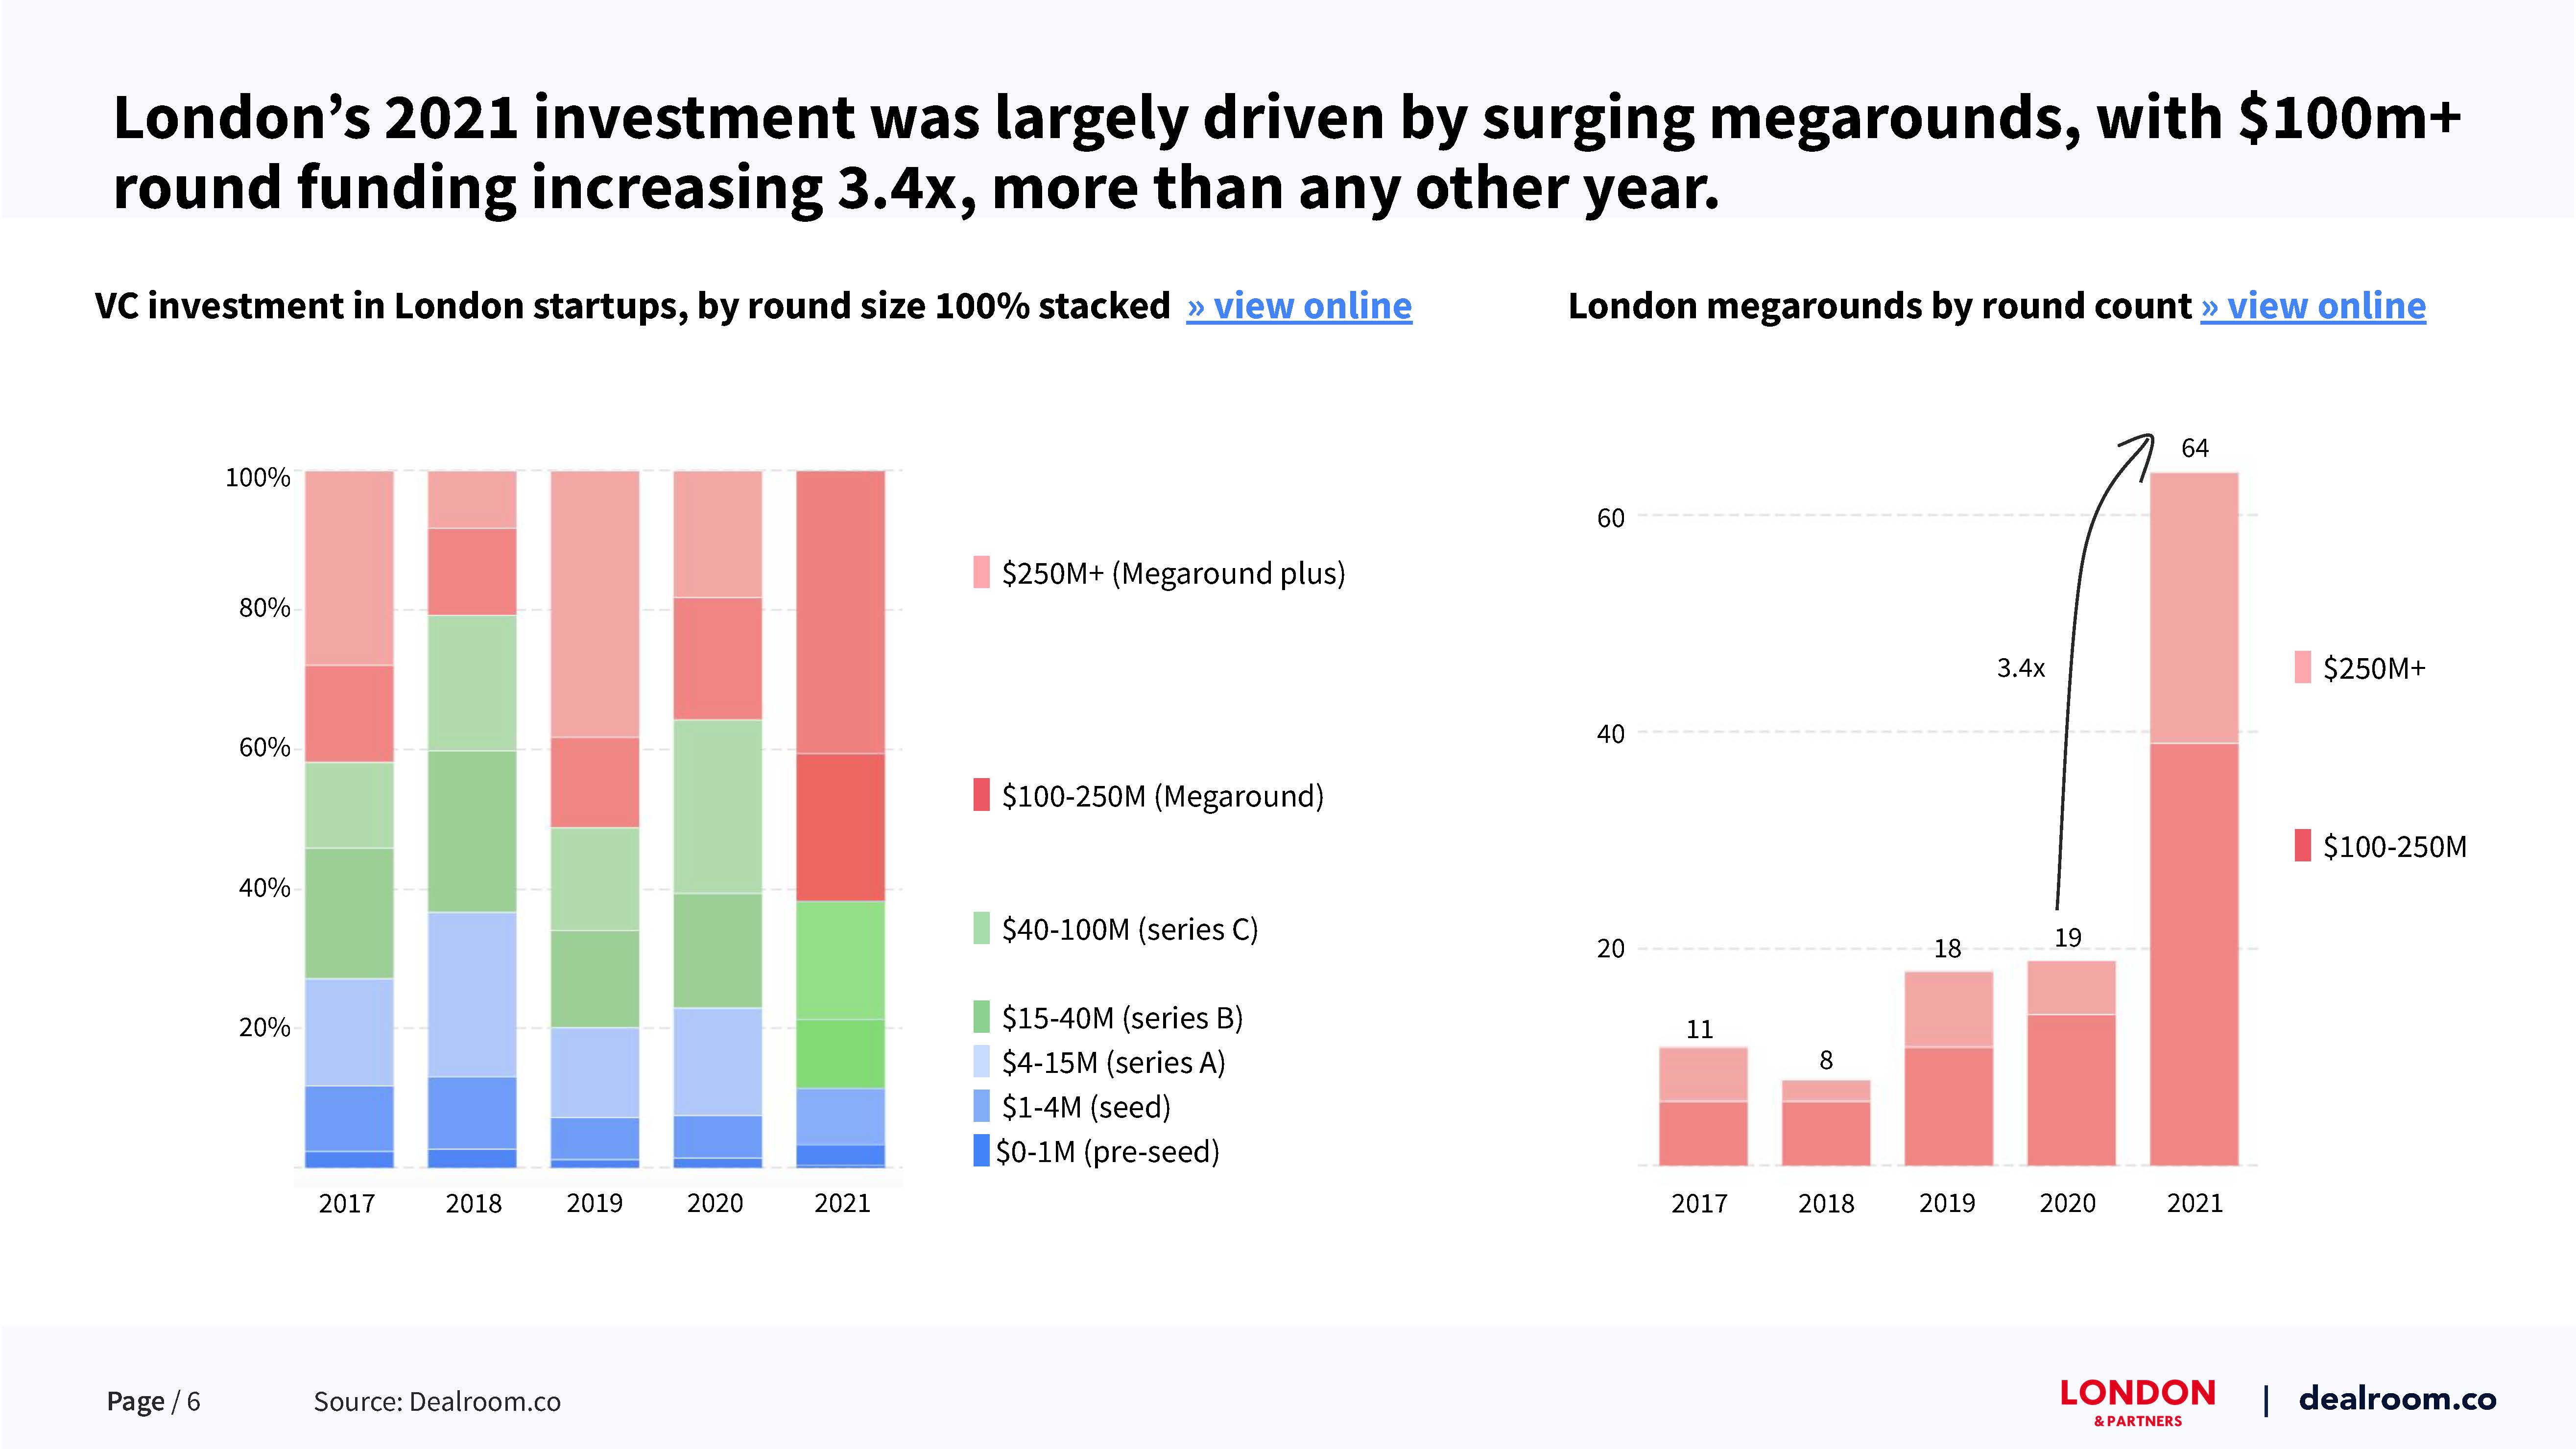The height and width of the screenshot is (1449, 2576).
Task: Follow the view online link beside London megarounds title
Action: click(2313, 306)
